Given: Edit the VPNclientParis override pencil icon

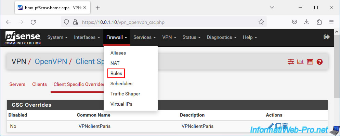Looking at the screenshot, I should [271, 126].
